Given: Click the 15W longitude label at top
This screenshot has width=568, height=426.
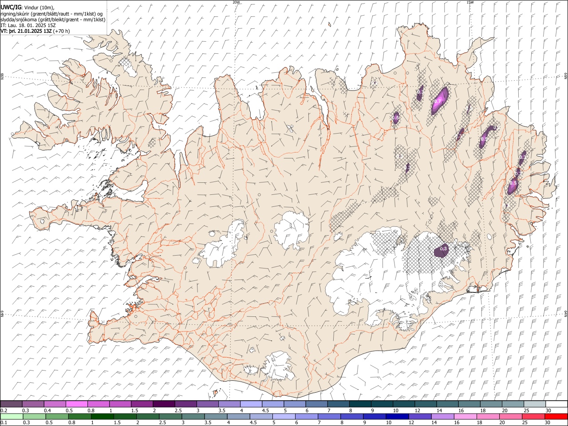Looking at the screenshot, I should click(469, 2).
